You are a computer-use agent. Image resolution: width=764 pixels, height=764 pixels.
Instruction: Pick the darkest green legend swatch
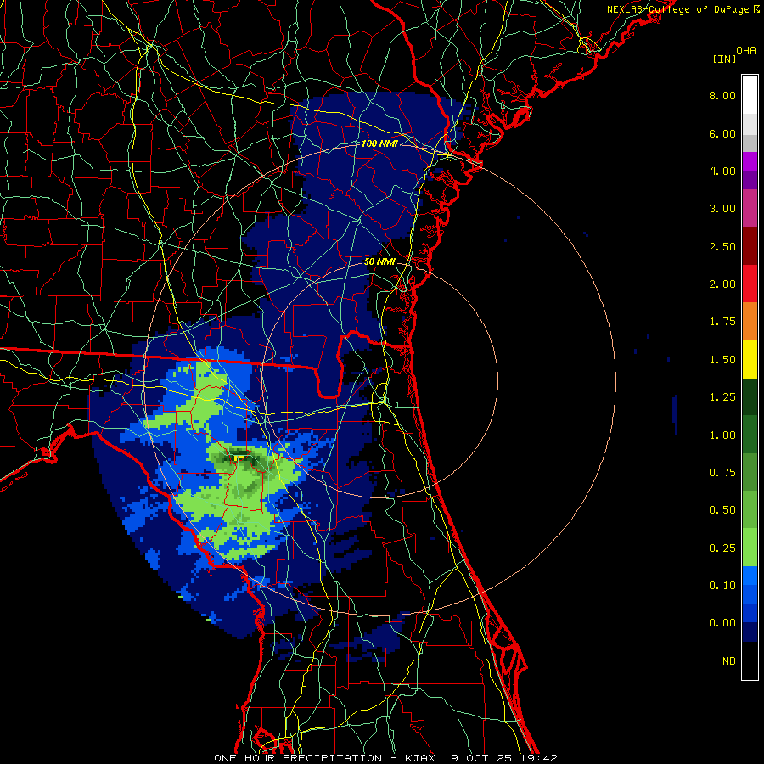coord(750,397)
